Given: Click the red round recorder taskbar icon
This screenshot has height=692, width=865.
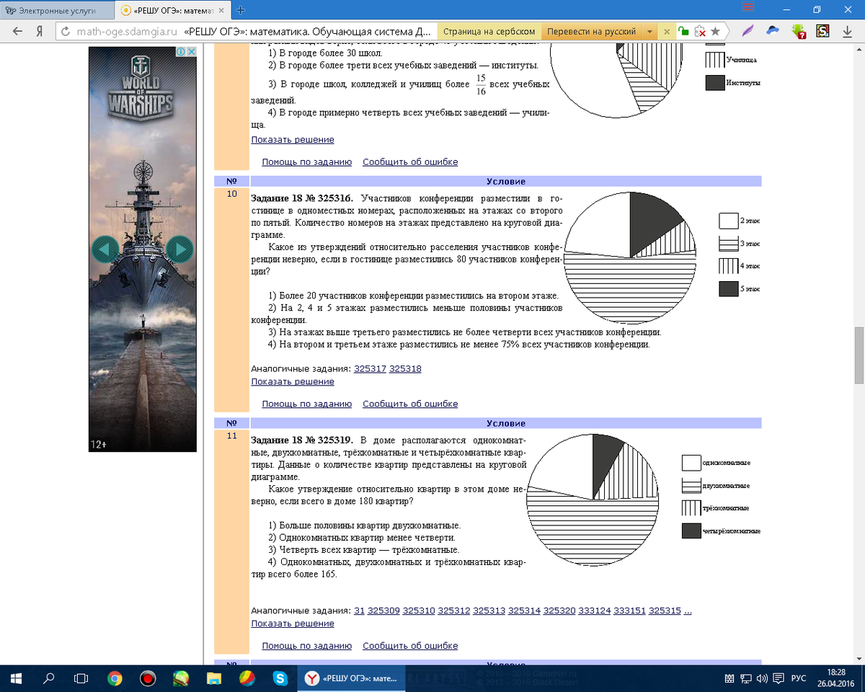Looking at the screenshot, I should click(x=148, y=678).
